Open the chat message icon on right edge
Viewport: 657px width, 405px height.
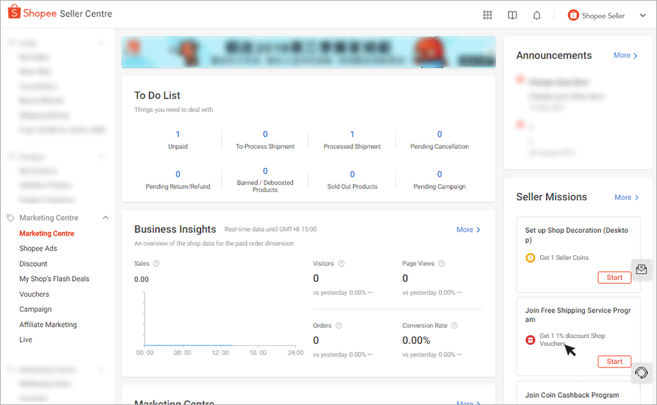click(x=642, y=269)
